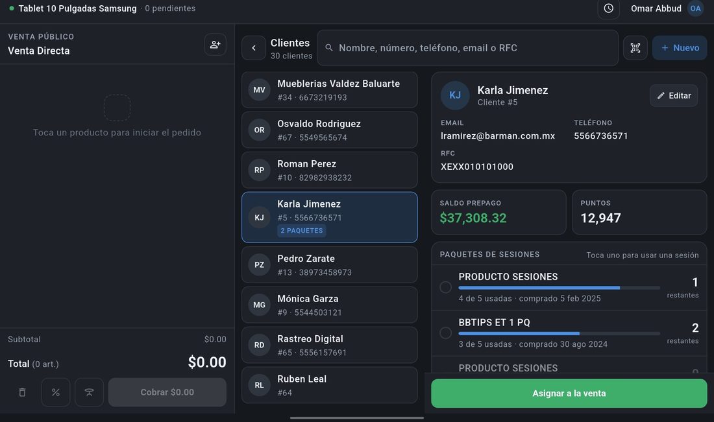
Task: Open the QR code scanner icon
Action: tap(635, 48)
